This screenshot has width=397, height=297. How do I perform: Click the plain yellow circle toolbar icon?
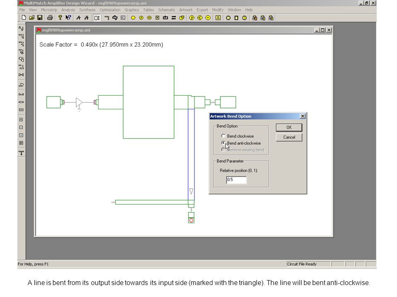(133, 18)
